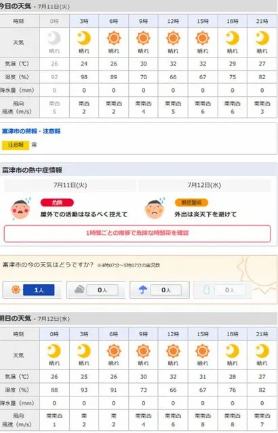Viewport: 278px width, 433px height.
Task: Click the 1時間ごとの推移 heatstroke button
Action: [137, 233]
